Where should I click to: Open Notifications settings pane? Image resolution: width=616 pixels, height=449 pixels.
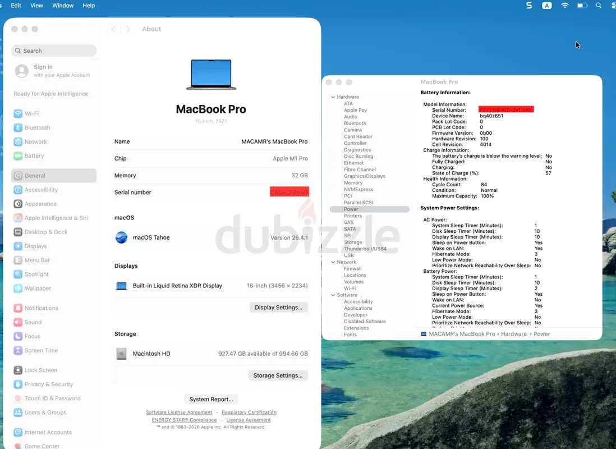click(41, 308)
